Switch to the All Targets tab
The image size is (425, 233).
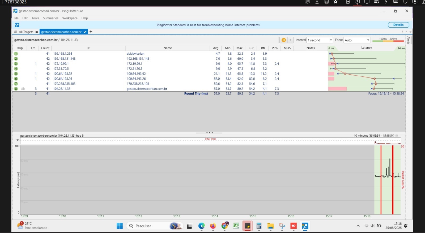(26, 32)
